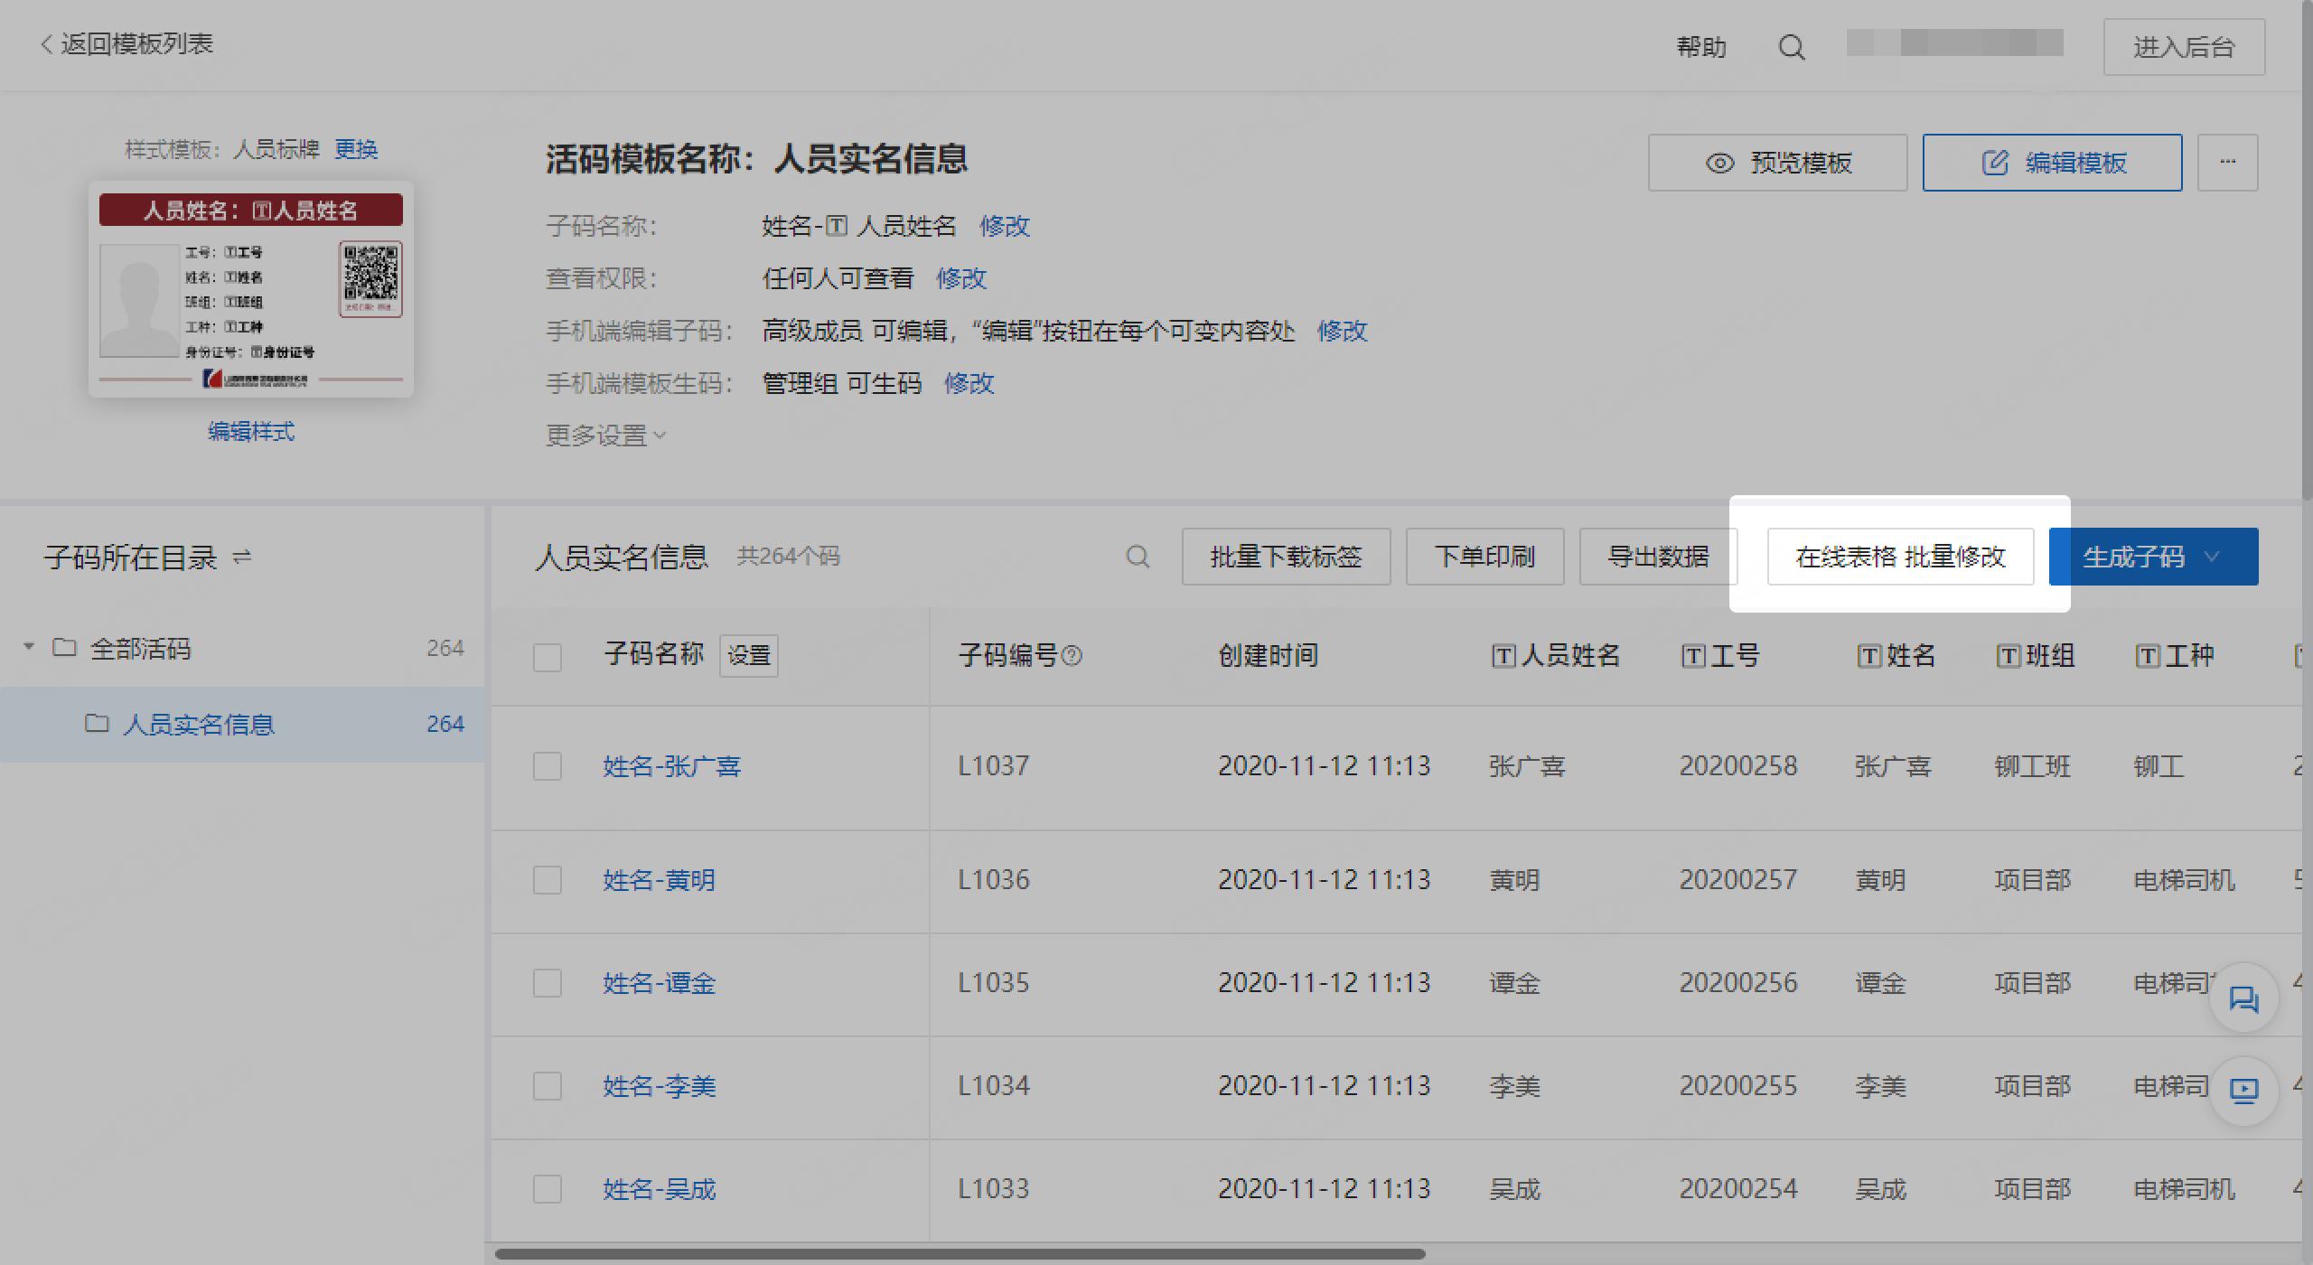Check the row checkbox for 姓名-张广喜
The image size is (2313, 1265).
pos(548,766)
